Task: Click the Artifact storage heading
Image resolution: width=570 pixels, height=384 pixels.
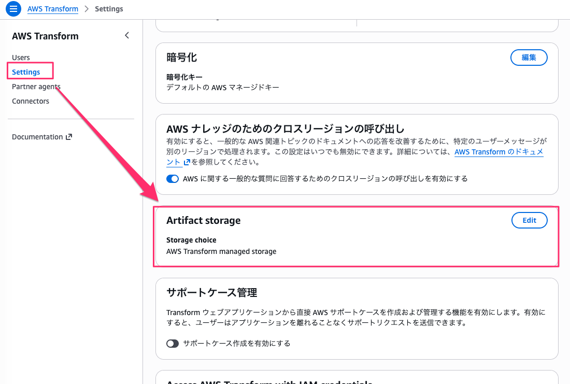Action: [203, 220]
